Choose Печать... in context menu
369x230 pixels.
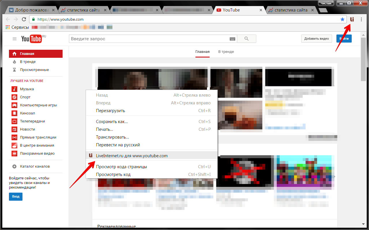[x=152, y=129]
